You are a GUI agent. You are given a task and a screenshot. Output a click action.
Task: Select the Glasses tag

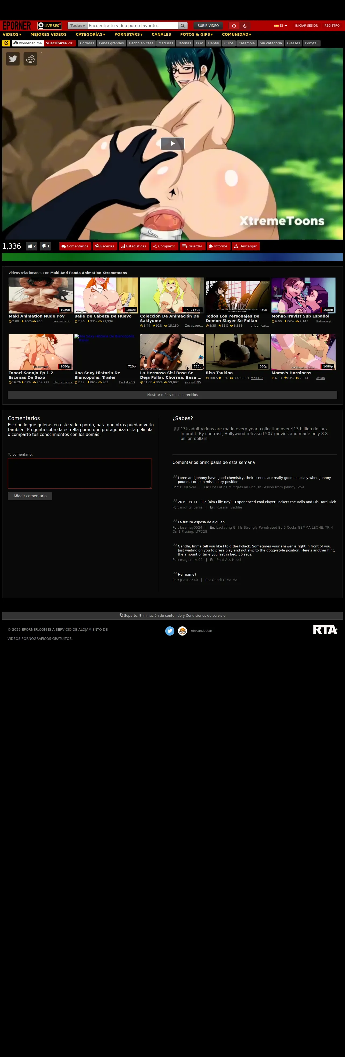point(293,43)
